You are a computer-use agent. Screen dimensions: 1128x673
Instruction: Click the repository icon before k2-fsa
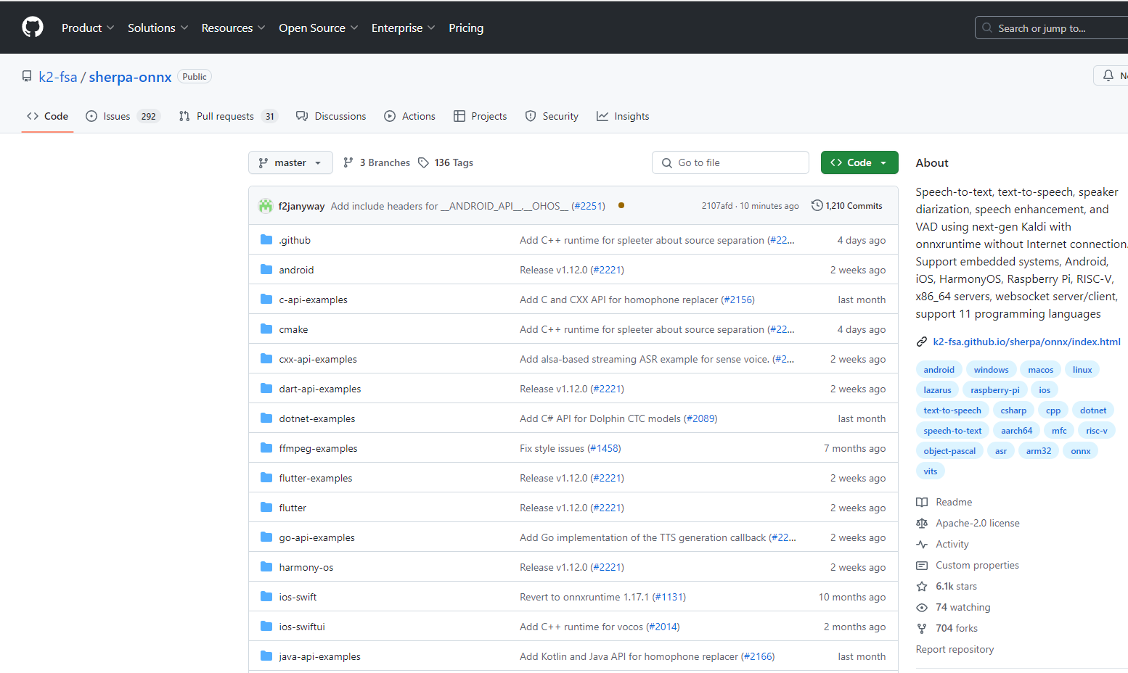(27, 76)
